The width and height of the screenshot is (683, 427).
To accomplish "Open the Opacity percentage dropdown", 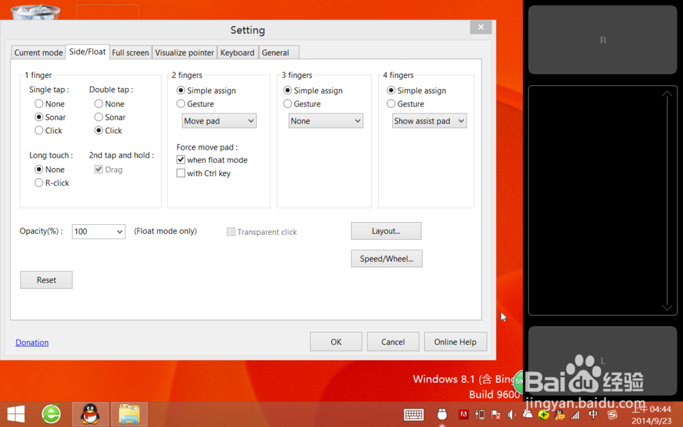I will click(x=98, y=232).
